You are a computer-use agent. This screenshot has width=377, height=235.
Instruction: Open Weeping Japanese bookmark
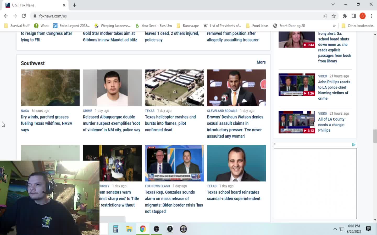(x=112, y=26)
